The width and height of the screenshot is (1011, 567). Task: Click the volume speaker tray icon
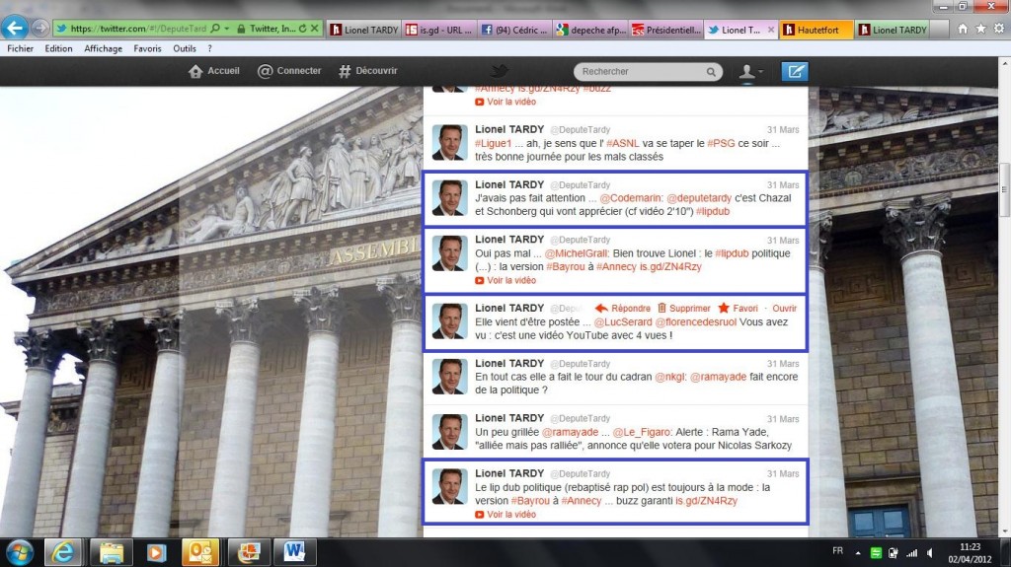click(930, 553)
